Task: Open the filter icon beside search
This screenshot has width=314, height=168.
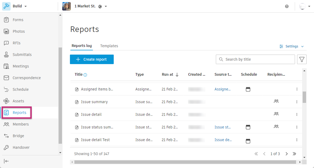Action: (302, 59)
